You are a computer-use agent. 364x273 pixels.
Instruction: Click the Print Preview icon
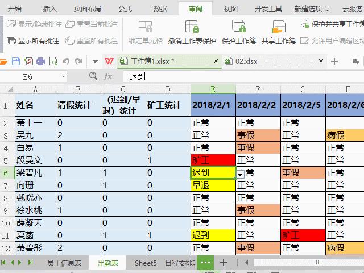tap(53, 61)
